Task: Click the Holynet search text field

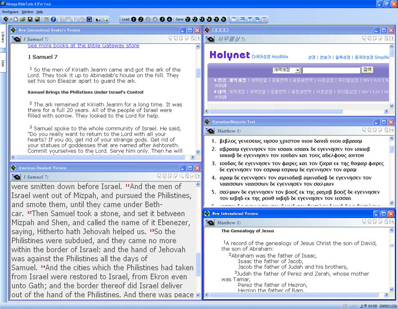Action: pos(331,70)
